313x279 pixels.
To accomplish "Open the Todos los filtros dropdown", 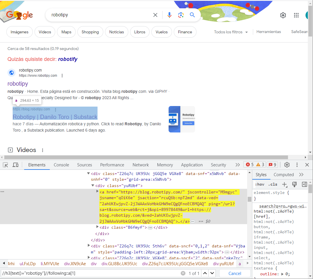I will pos(231,32).
